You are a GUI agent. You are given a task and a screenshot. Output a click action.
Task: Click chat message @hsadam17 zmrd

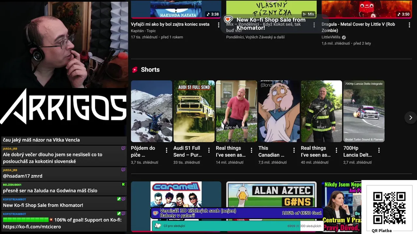[x=22, y=176]
